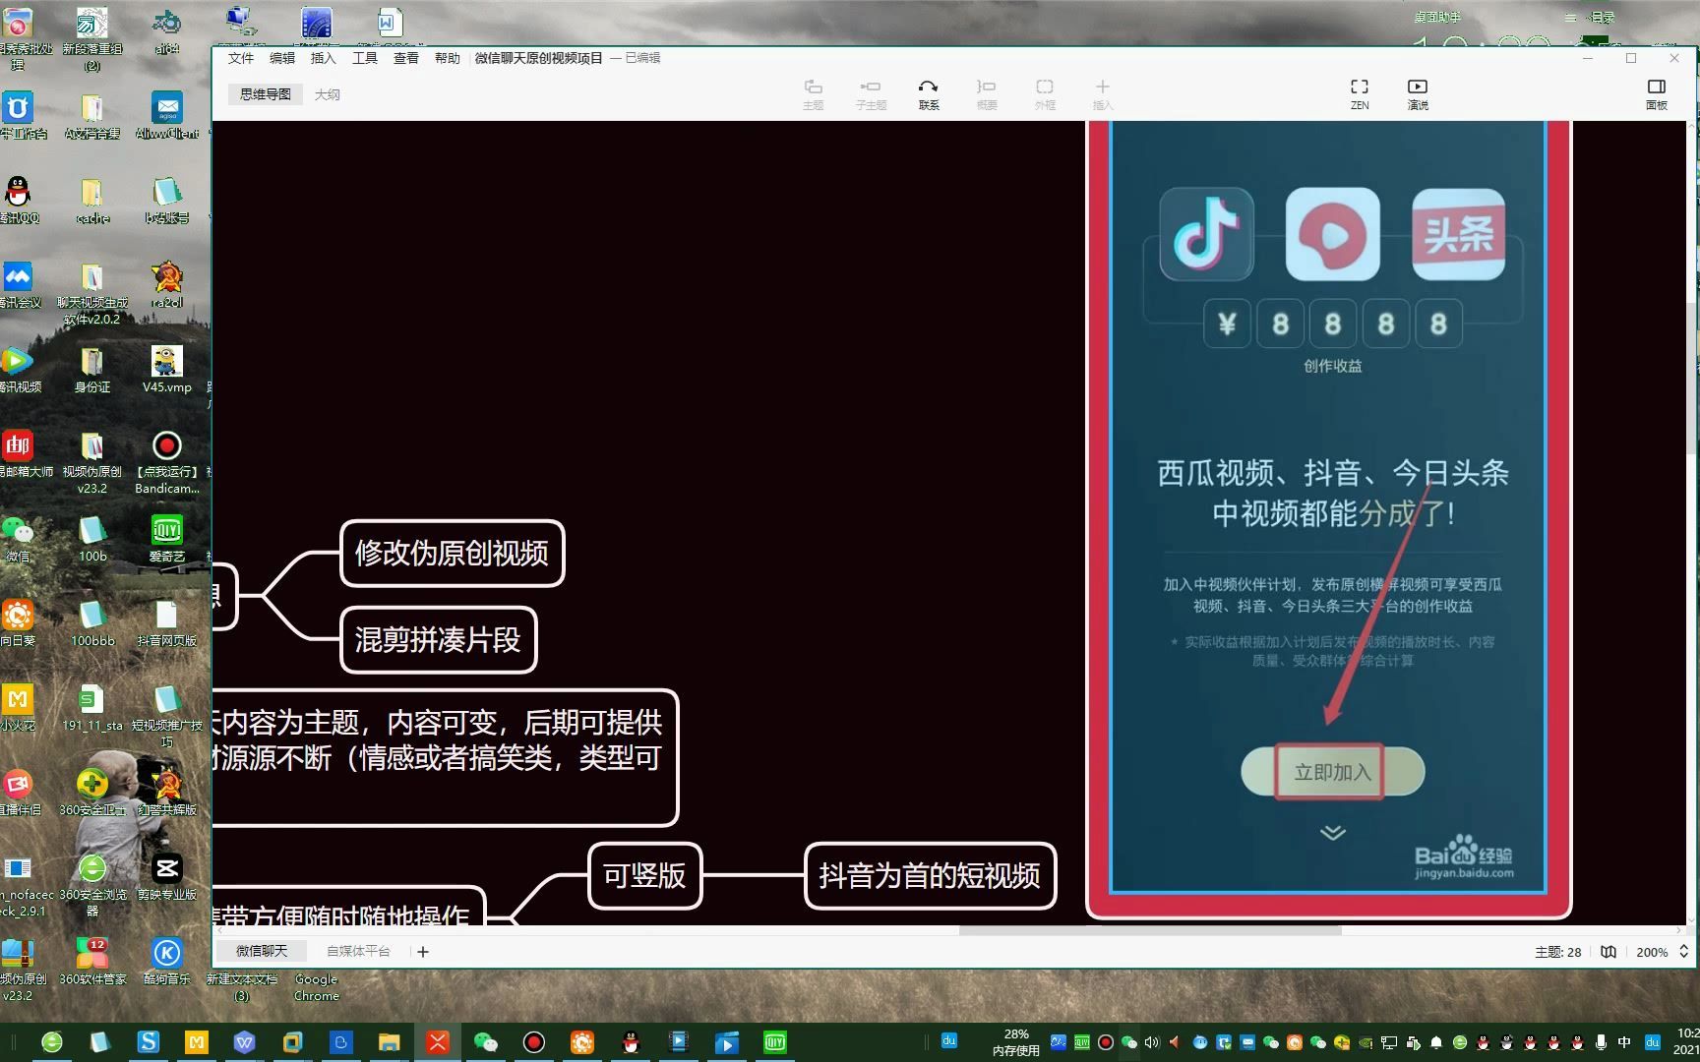The height and width of the screenshot is (1062, 1700).
Task: Enter ZEN mode
Action: (x=1360, y=94)
